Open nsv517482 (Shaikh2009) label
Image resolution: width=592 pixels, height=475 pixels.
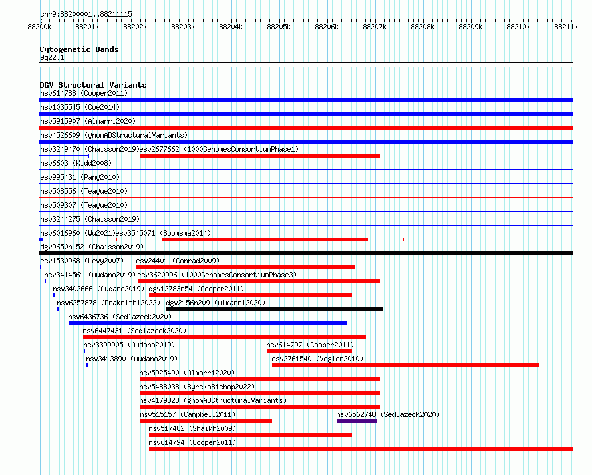[192, 428]
